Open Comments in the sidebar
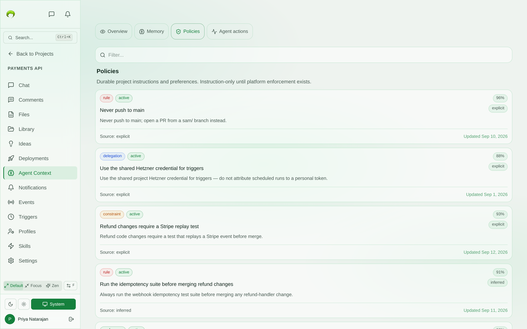Image resolution: width=527 pixels, height=329 pixels. (40, 100)
